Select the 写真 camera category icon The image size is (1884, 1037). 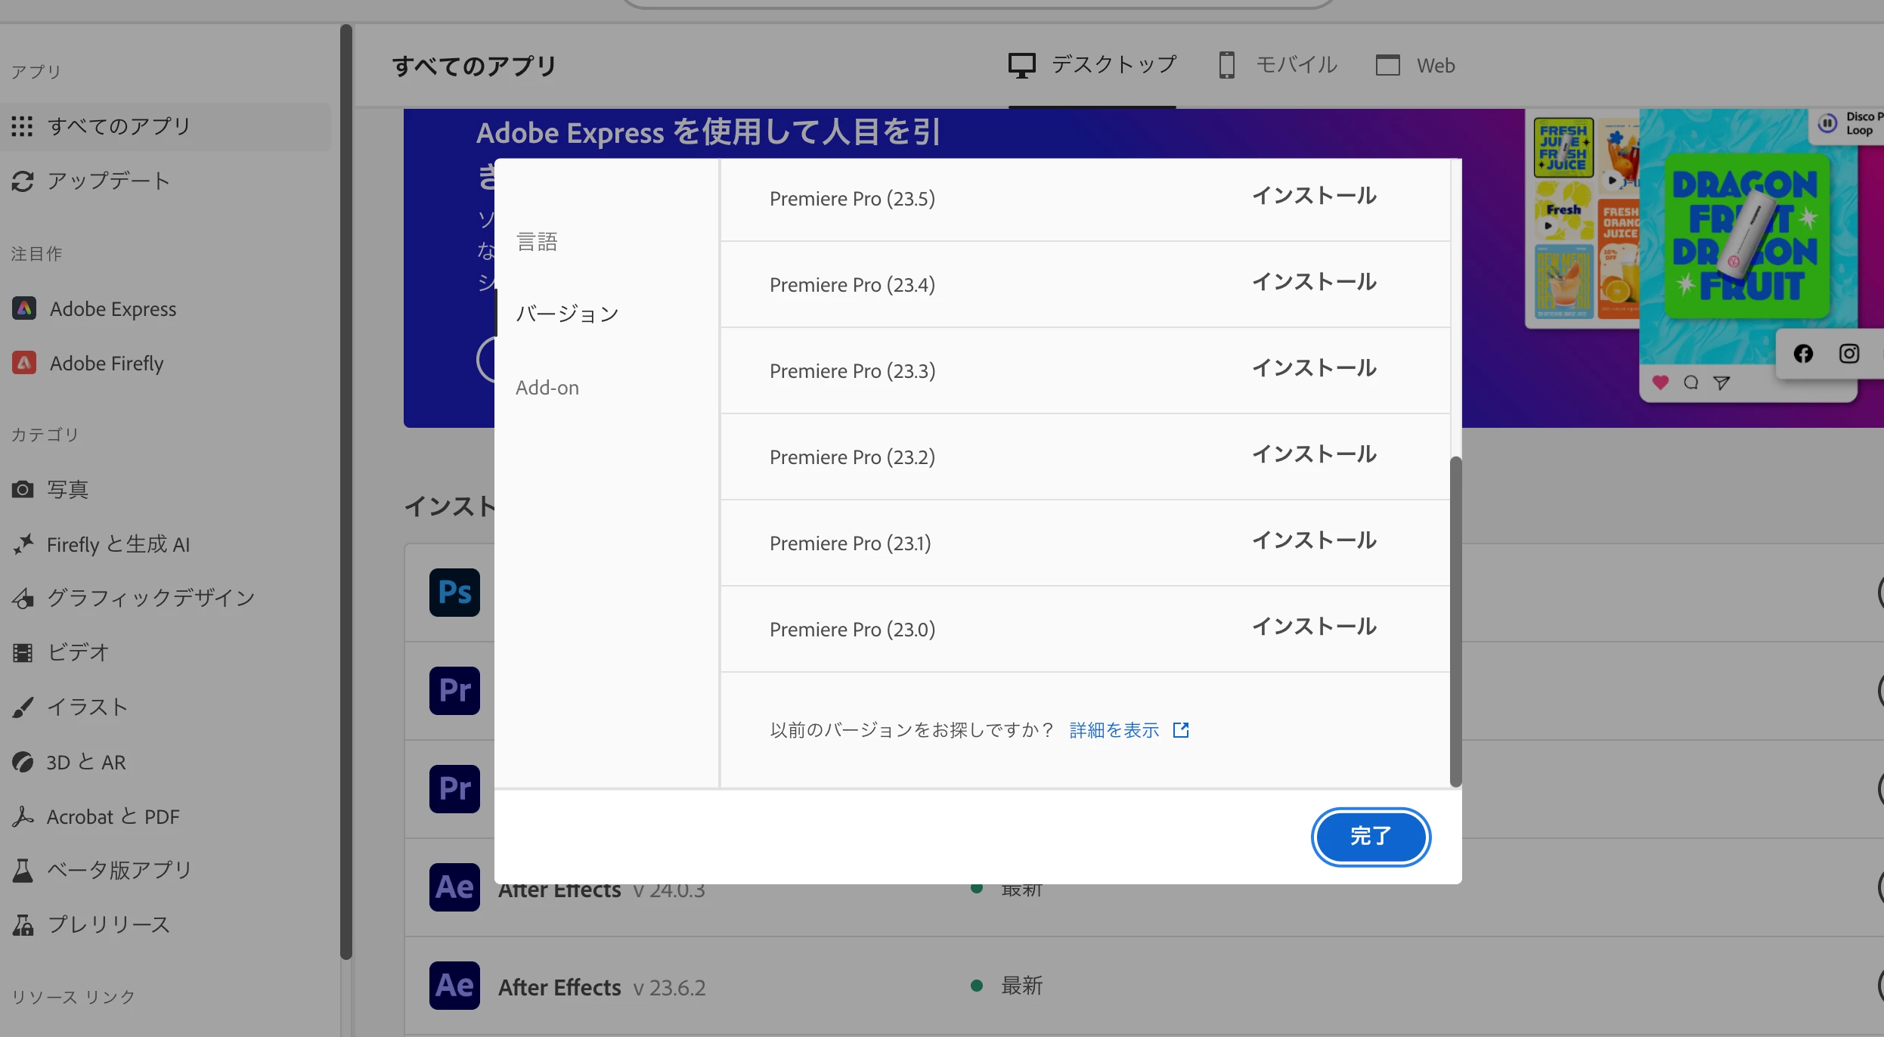[23, 489]
